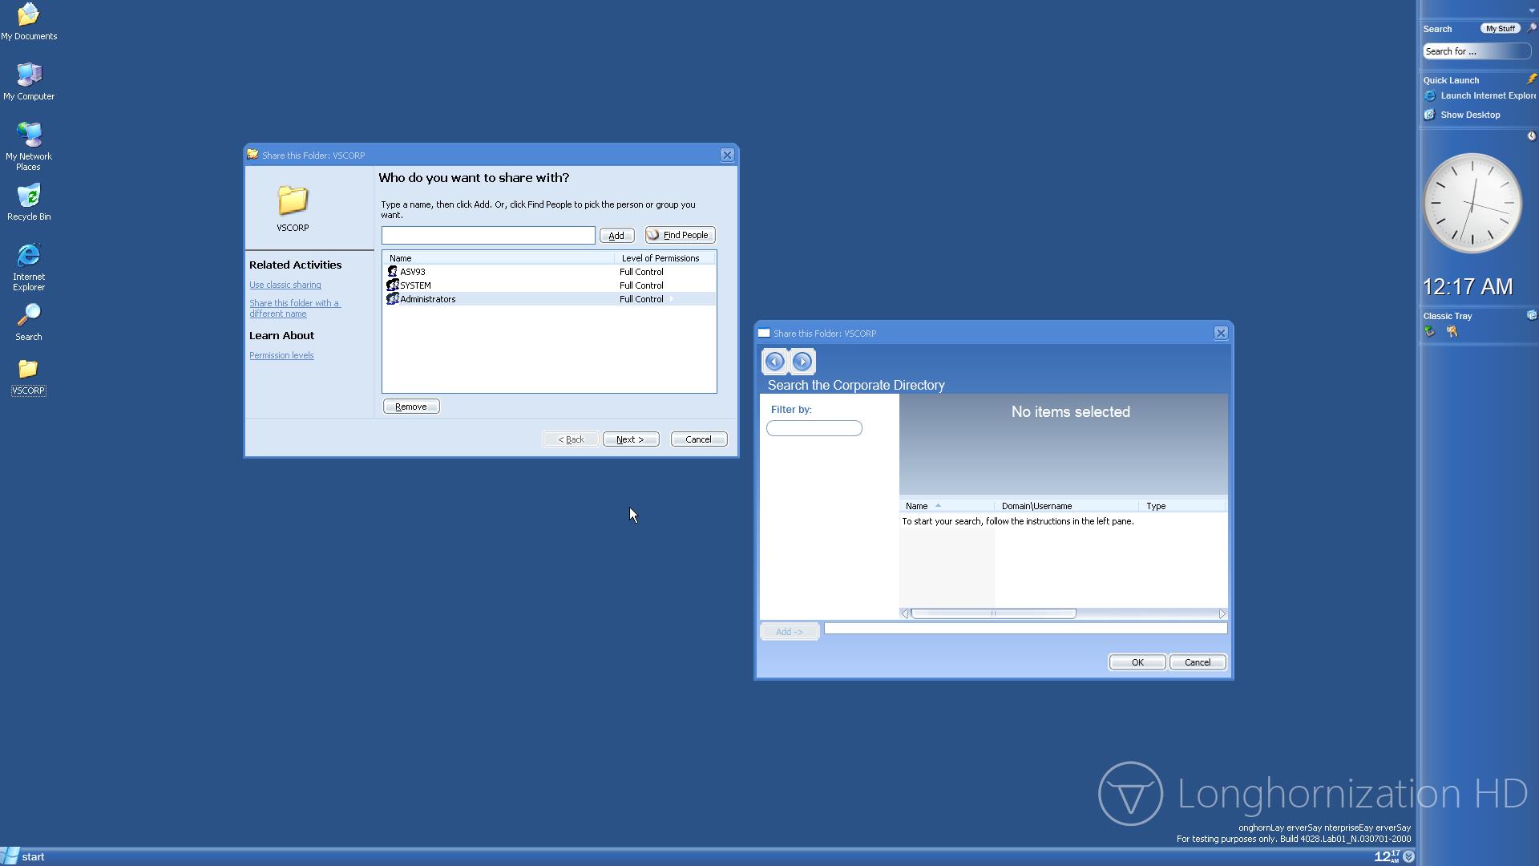Image resolution: width=1539 pixels, height=866 pixels.
Task: Click the back arrow in directory search
Action: coord(774,362)
